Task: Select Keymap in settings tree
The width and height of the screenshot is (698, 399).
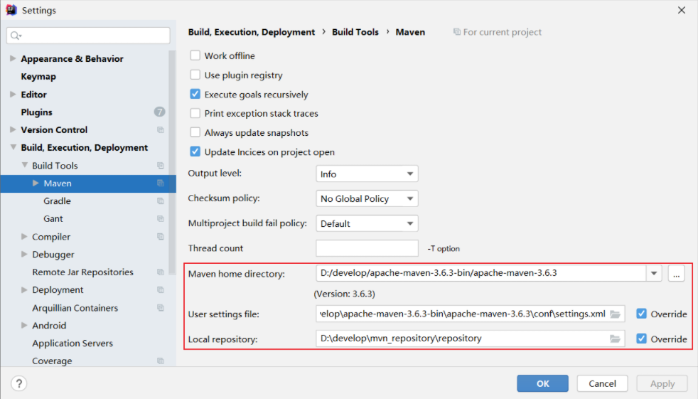Action: (38, 77)
